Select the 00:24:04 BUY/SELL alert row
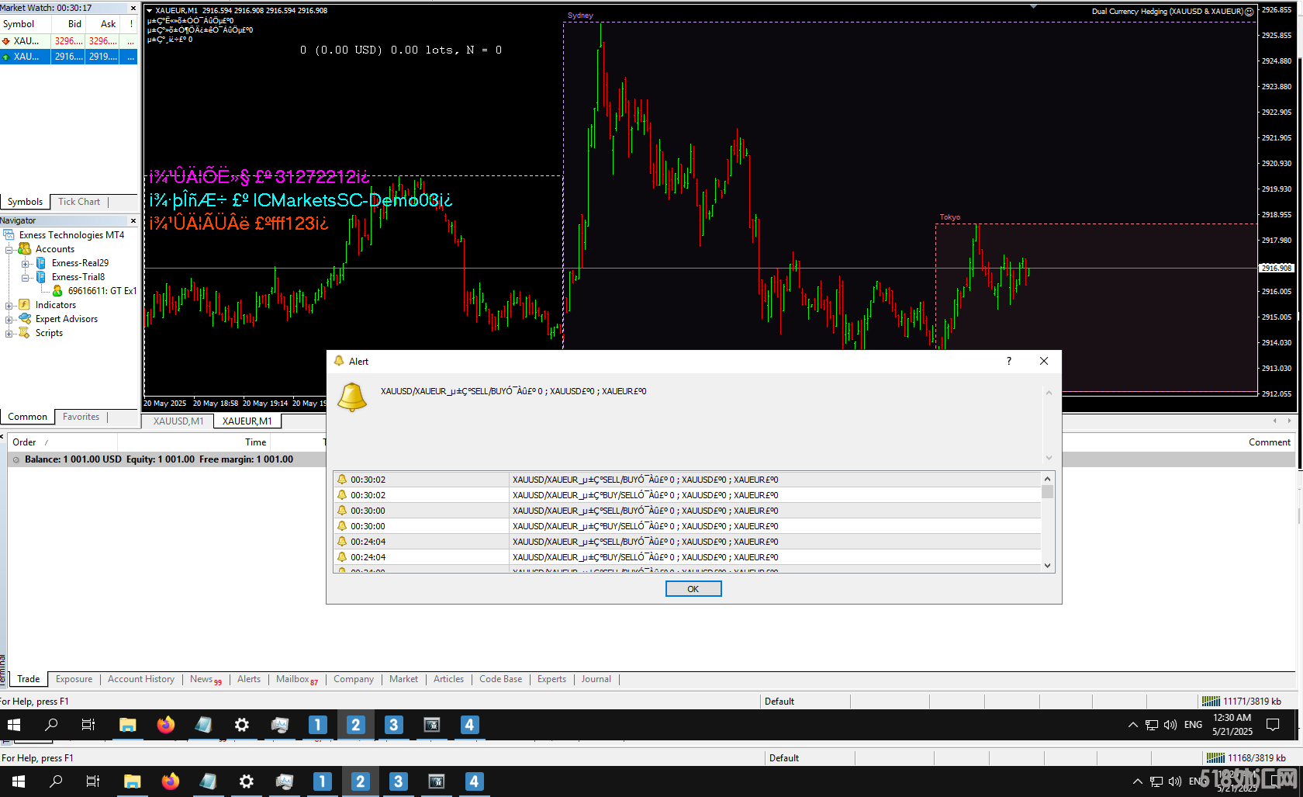Screen dimensions: 1303x797 687,557
